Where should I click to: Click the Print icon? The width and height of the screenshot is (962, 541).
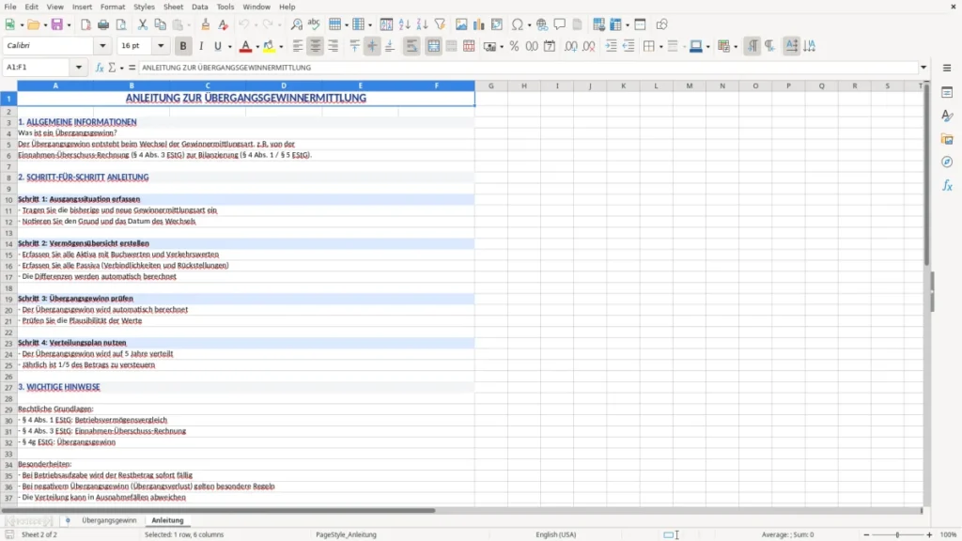(x=103, y=24)
